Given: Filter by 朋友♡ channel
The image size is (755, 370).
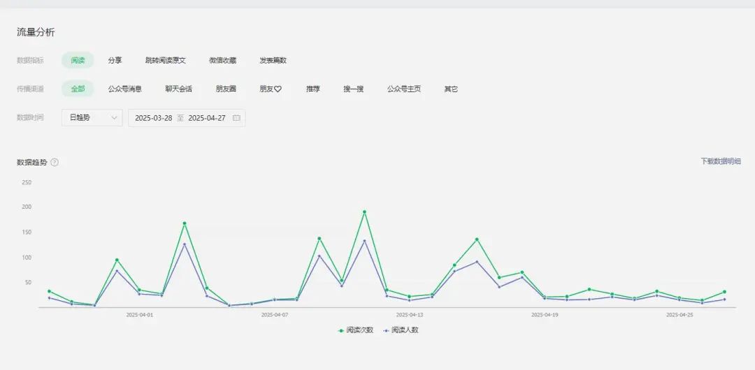Looking at the screenshot, I should tap(271, 89).
